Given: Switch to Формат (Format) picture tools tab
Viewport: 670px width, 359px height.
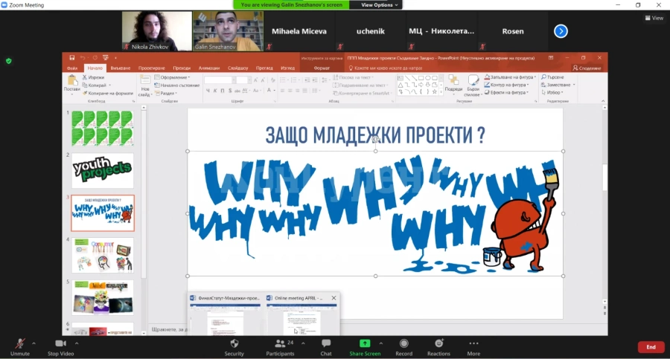Looking at the screenshot, I should click(322, 68).
